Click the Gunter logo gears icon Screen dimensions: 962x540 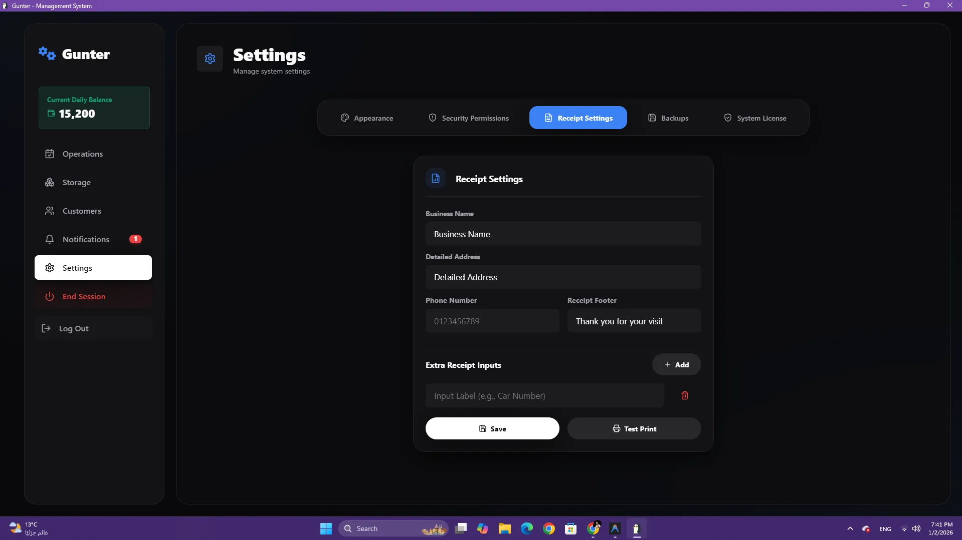click(47, 53)
